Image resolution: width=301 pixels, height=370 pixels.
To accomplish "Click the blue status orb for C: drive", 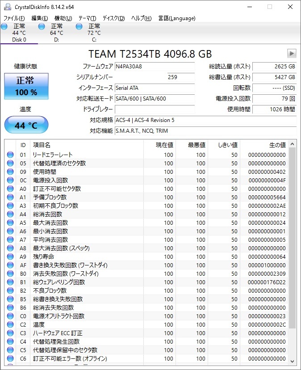I will click(x=79, y=26).
